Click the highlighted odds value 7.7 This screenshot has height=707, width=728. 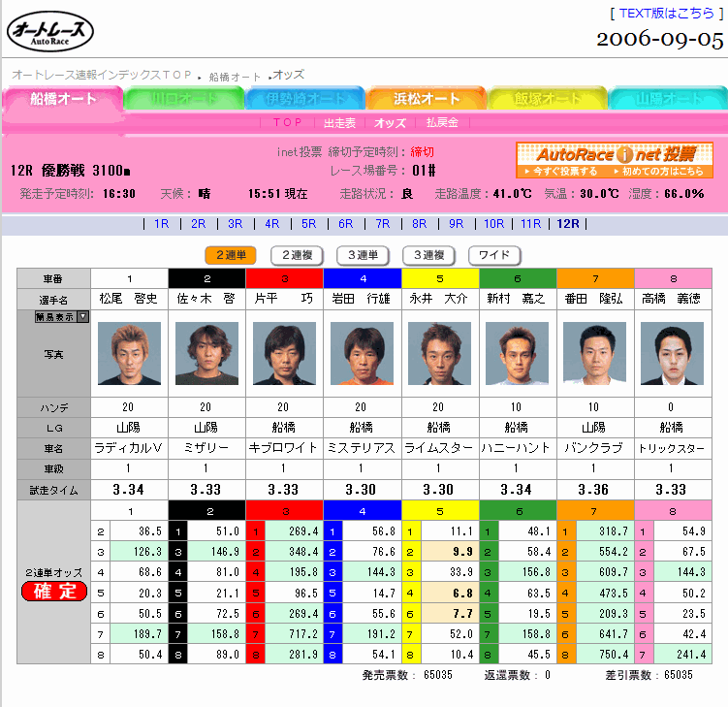pyautogui.click(x=463, y=614)
